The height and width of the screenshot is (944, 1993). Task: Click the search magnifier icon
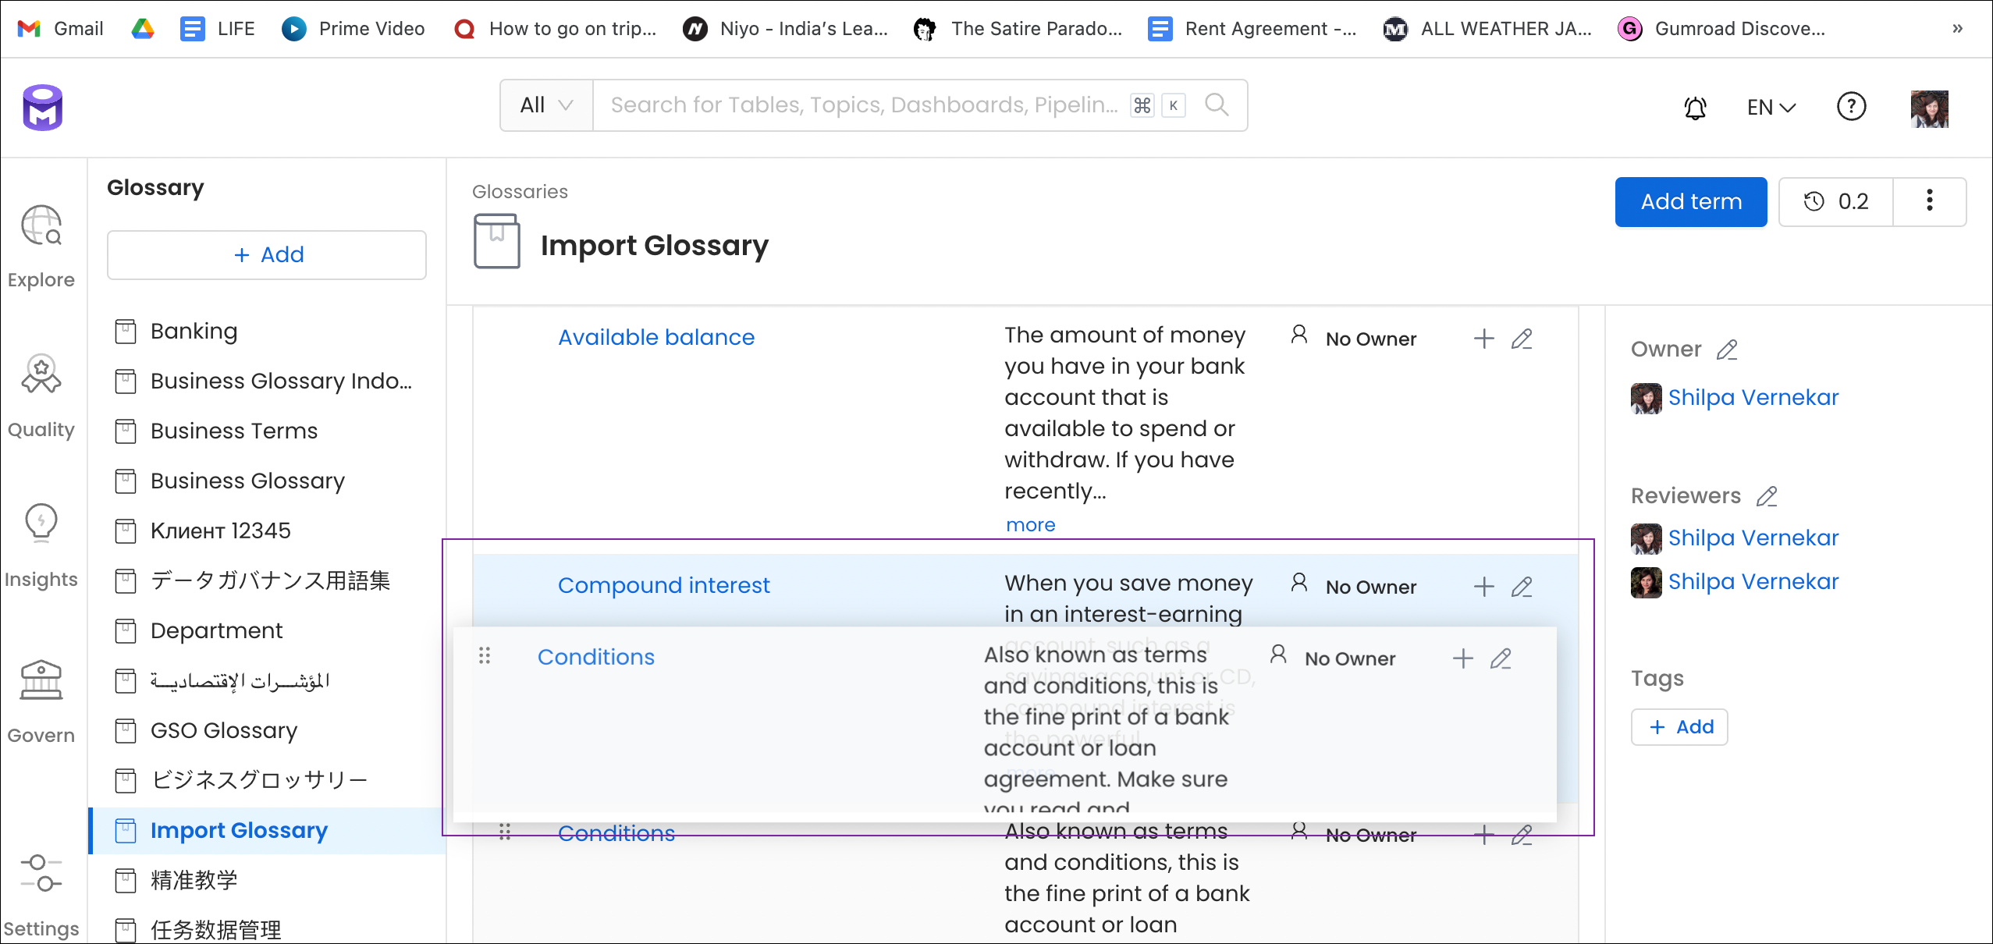(1217, 105)
